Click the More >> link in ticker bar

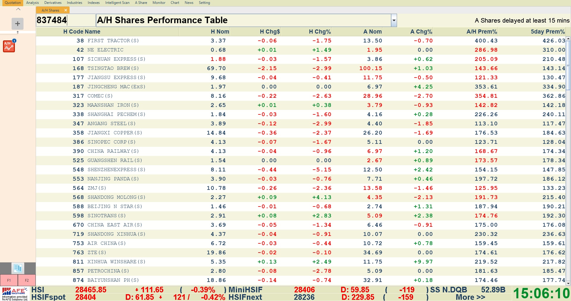coord(470,297)
